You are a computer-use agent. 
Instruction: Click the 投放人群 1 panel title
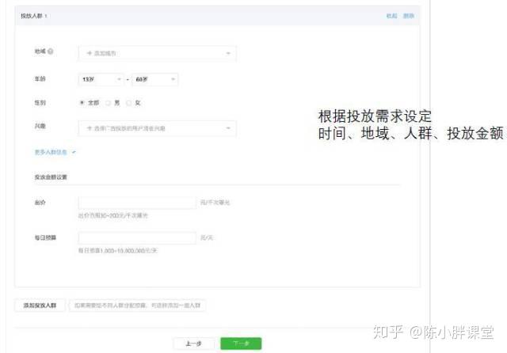[x=33, y=16]
